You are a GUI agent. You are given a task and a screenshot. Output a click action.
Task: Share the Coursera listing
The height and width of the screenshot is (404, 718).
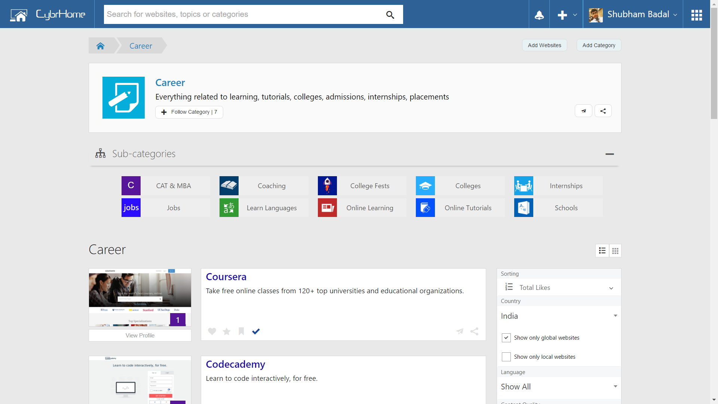[474, 331]
